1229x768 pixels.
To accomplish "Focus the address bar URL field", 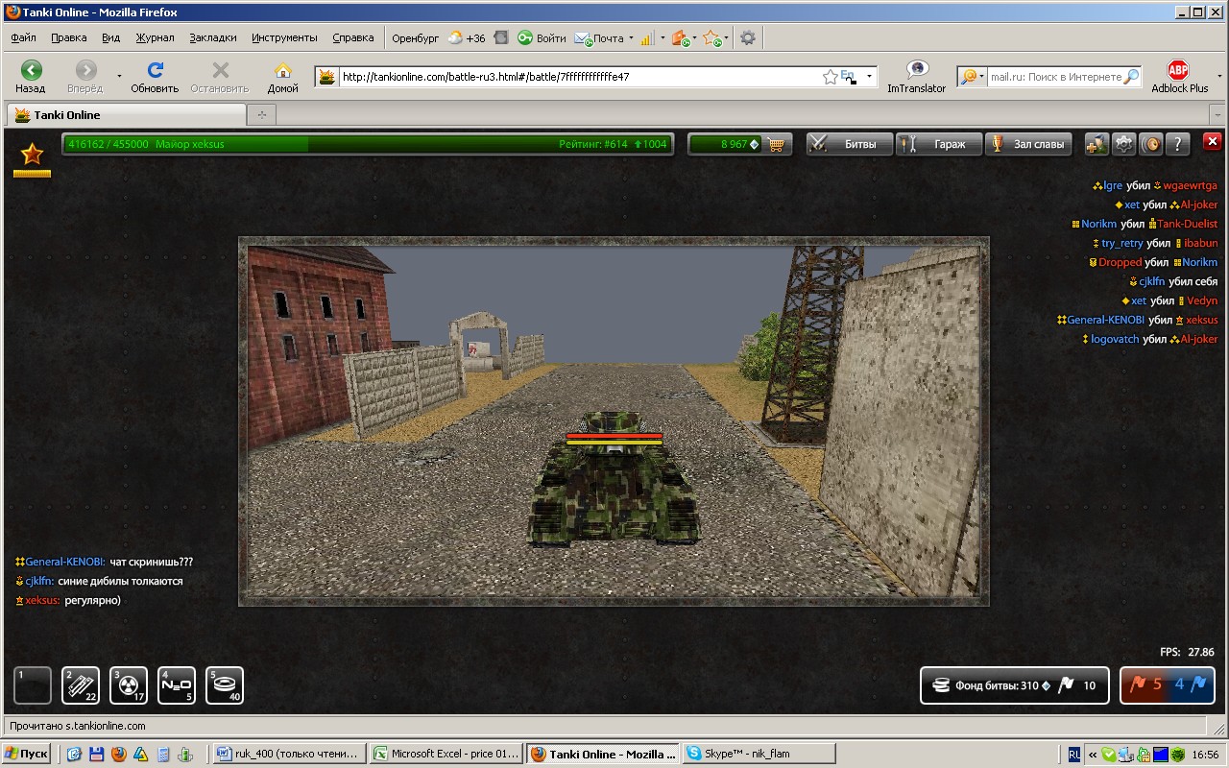I will [x=579, y=77].
